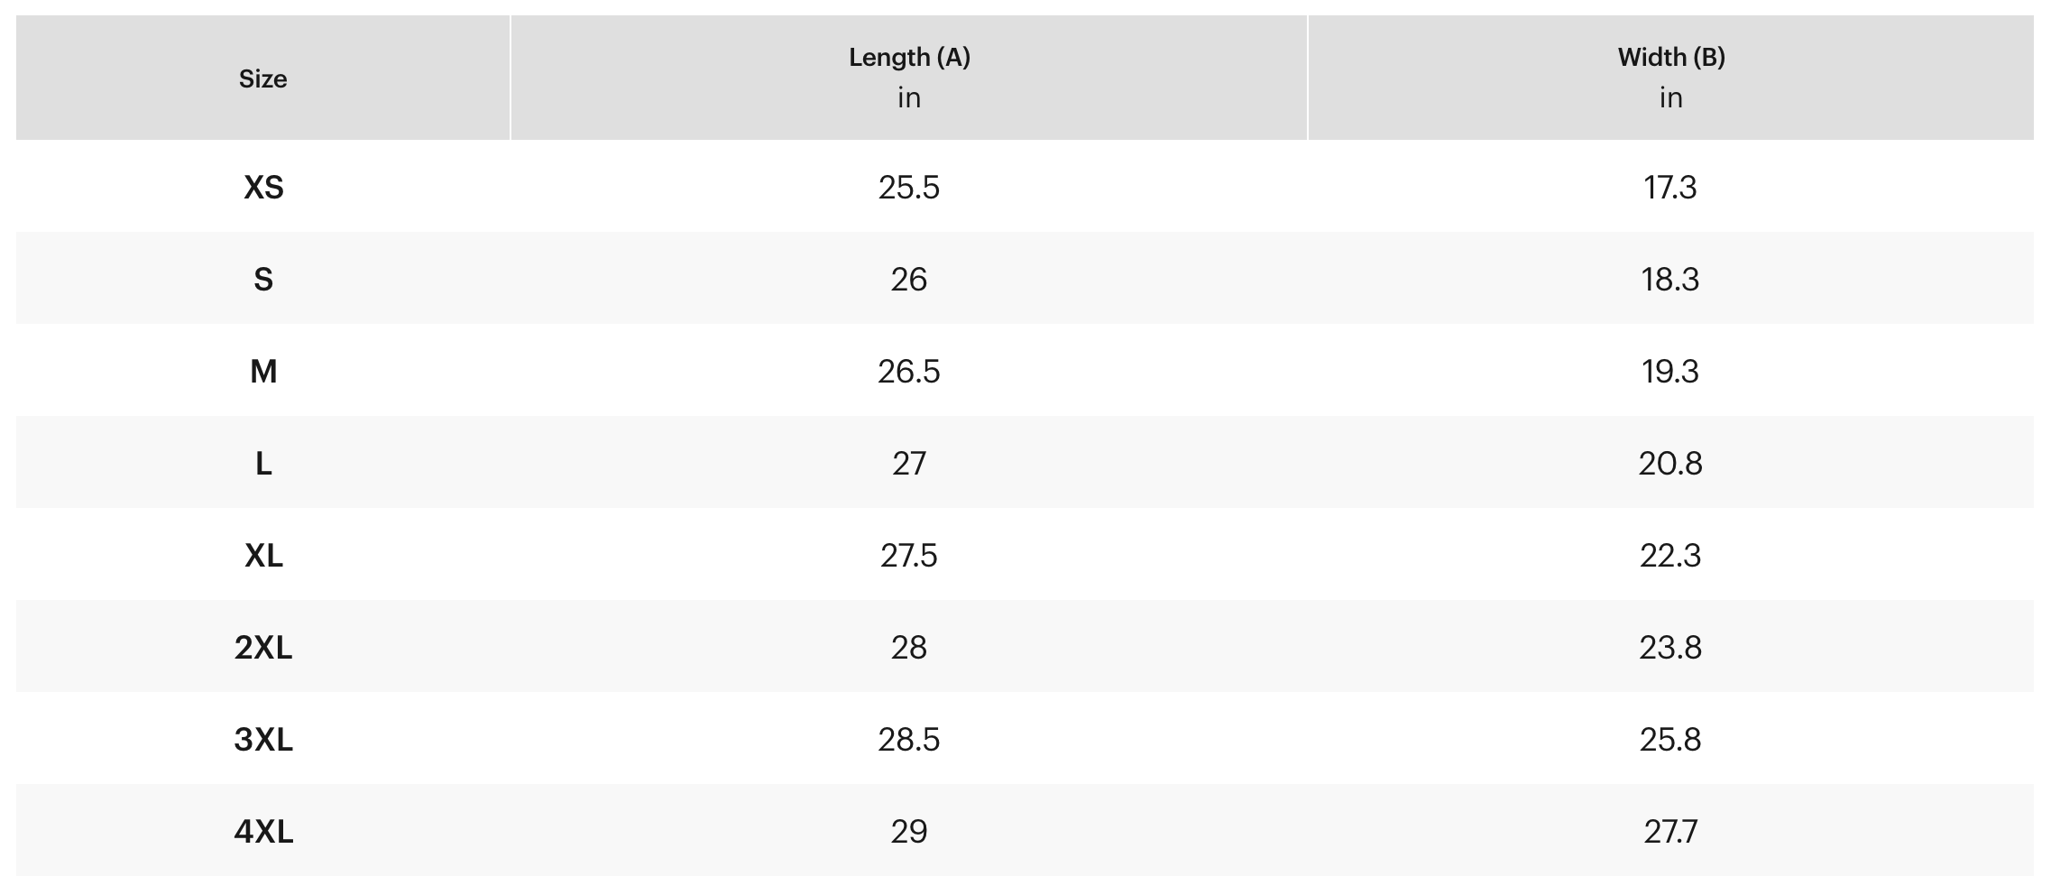Image resolution: width=2051 pixels, height=895 pixels.
Task: Click the M length value 26.5
Action: (x=909, y=372)
